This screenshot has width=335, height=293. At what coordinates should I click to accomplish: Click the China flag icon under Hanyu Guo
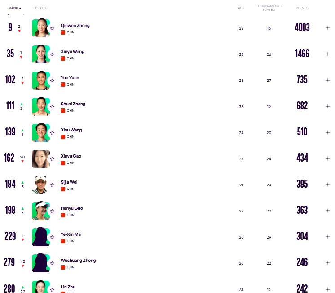pyautogui.click(x=63, y=215)
